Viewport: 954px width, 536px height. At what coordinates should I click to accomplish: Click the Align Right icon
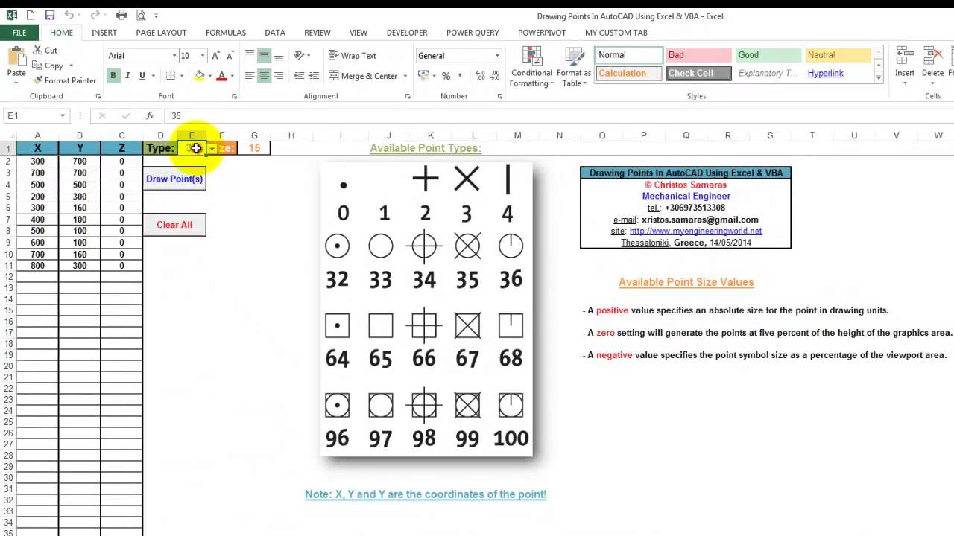pos(279,76)
